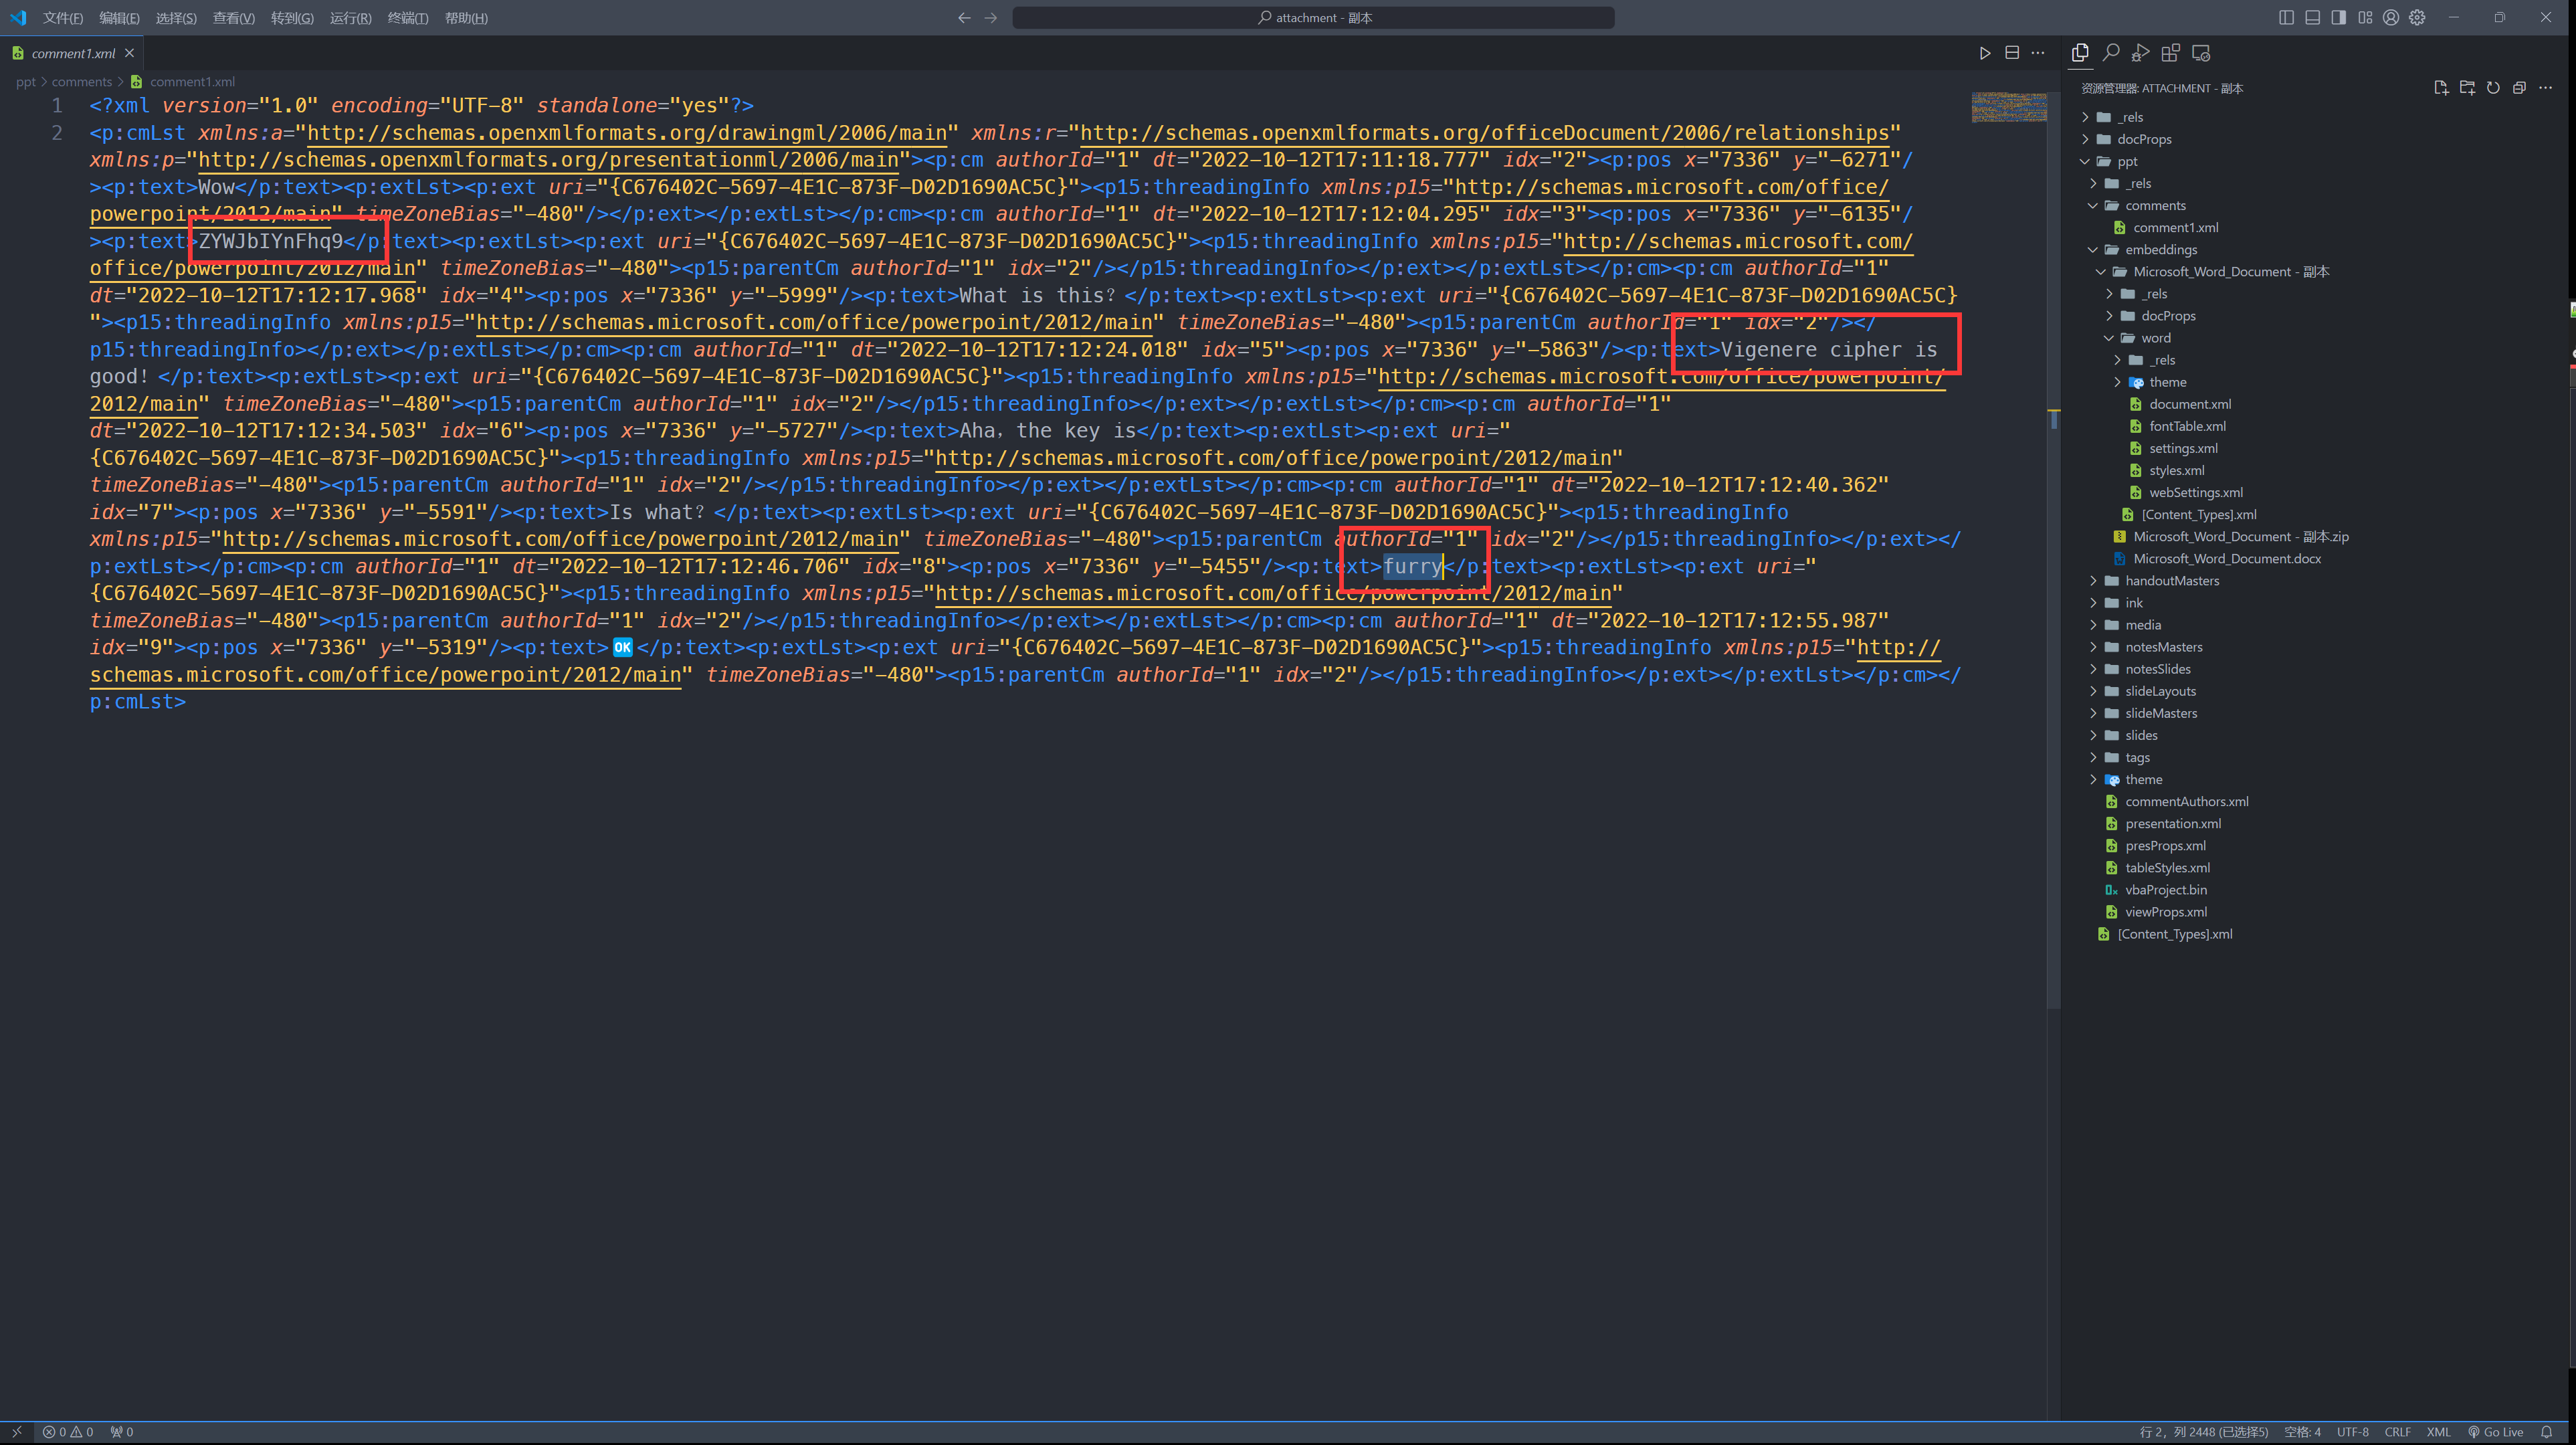Open the 运行(R) menu
2576x1445 pixels.
(350, 18)
